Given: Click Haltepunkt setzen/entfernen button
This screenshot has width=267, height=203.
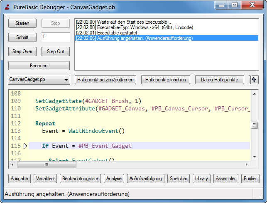Looking at the screenshot, I should (x=105, y=80).
